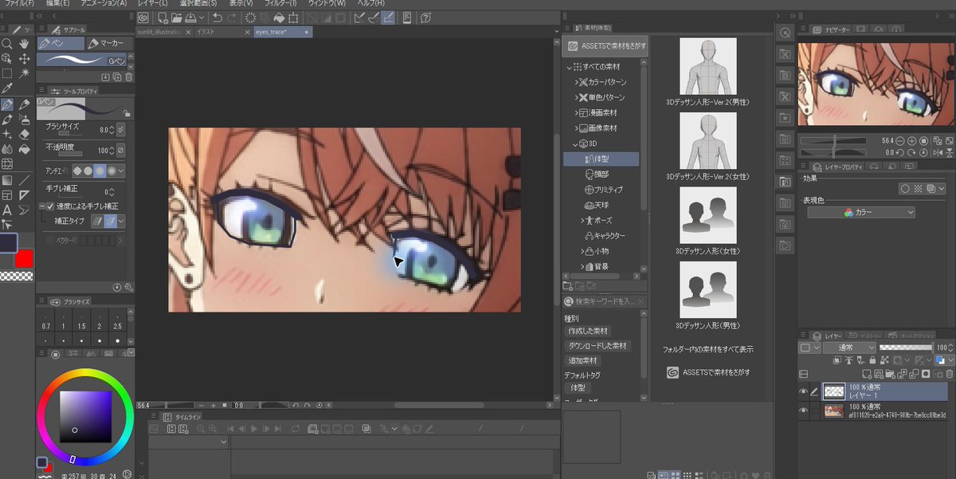Expand カラーパターン folder
Viewport: 956px width, 479px height.
(577, 82)
